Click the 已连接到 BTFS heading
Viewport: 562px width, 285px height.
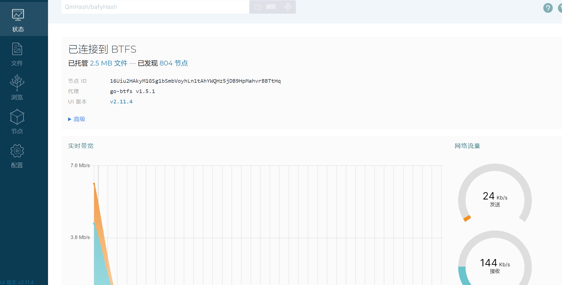click(102, 49)
